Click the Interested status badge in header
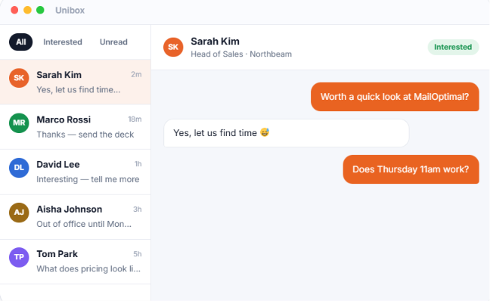Viewport: 490px width, 301px height. [453, 47]
